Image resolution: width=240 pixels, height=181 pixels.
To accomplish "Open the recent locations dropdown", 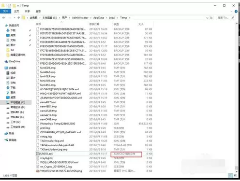I will click(15, 18).
